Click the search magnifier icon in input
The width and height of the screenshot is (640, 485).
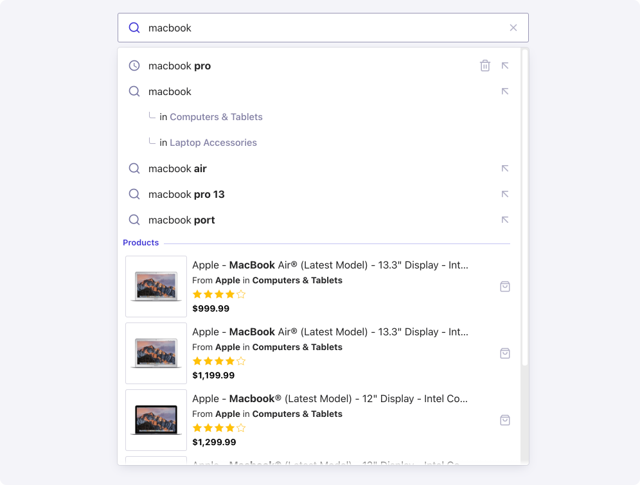pyautogui.click(x=134, y=28)
